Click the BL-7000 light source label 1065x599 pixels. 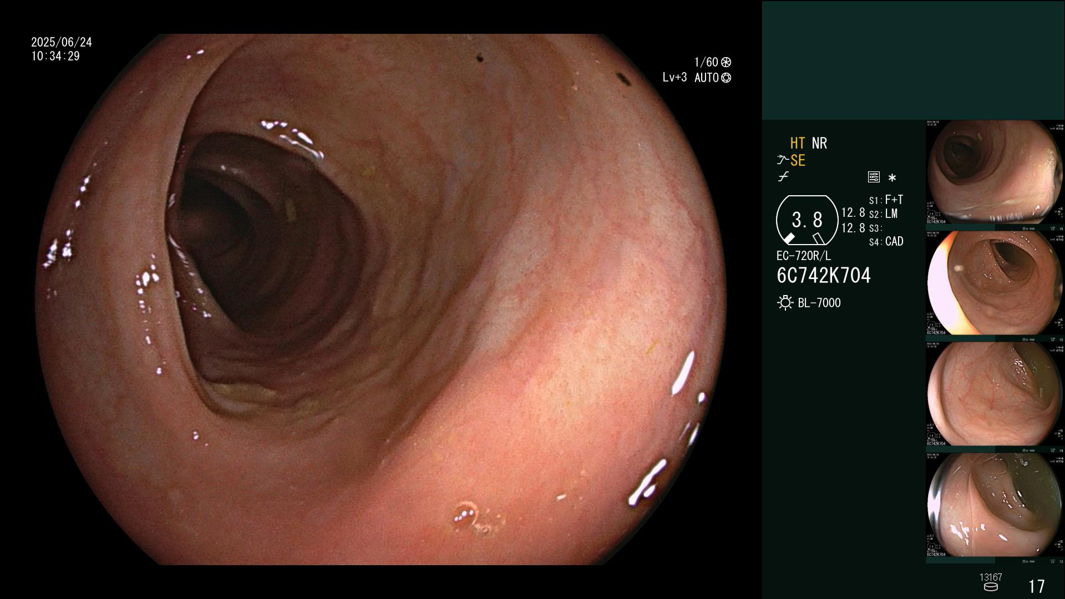pos(819,303)
